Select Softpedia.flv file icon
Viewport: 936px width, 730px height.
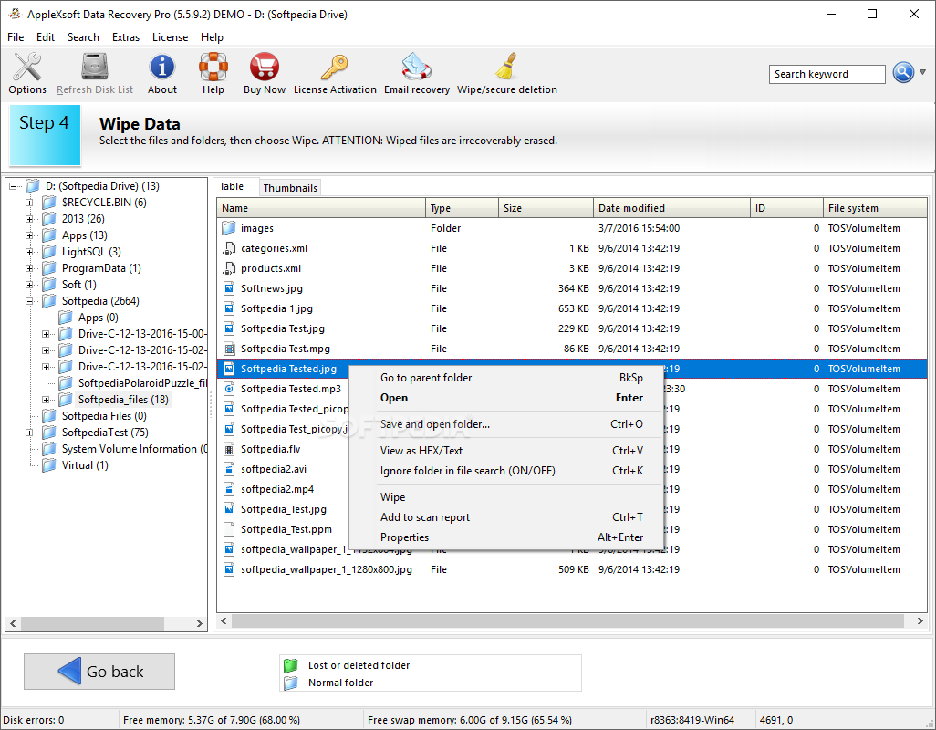[229, 449]
